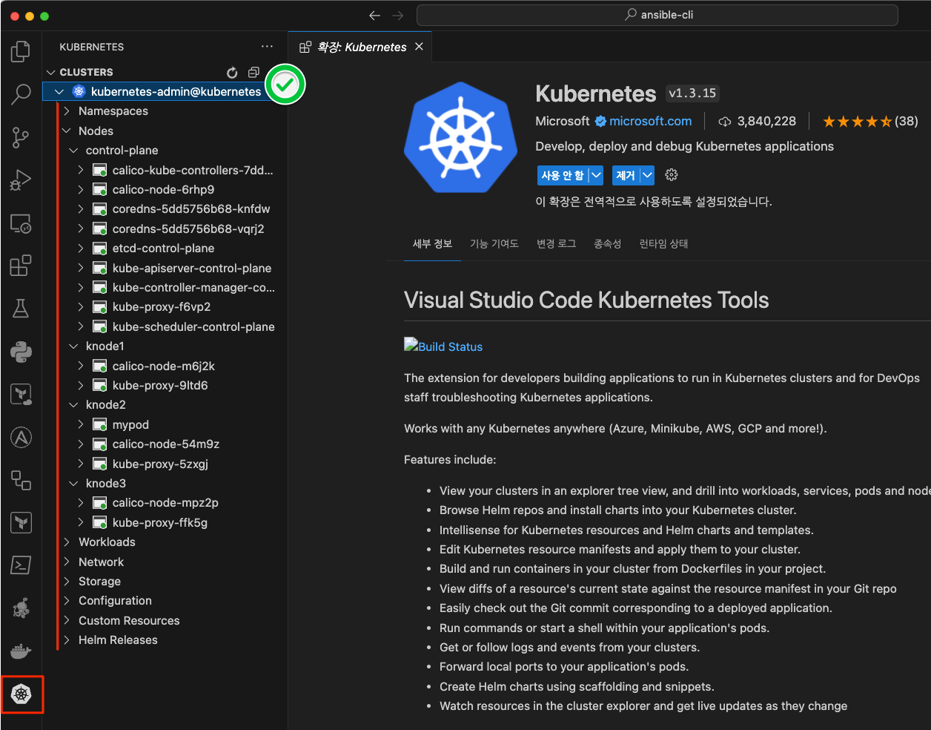Open the Explorer view in activity bar
This screenshot has width=931, height=730.
[21, 51]
